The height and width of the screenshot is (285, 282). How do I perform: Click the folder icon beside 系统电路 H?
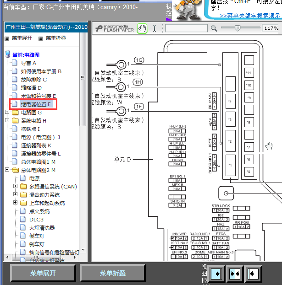[x=15, y=121]
